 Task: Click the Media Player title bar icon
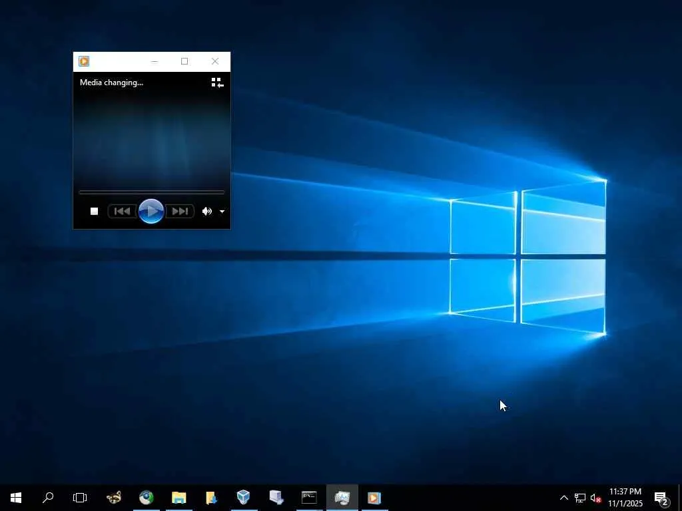click(x=84, y=61)
